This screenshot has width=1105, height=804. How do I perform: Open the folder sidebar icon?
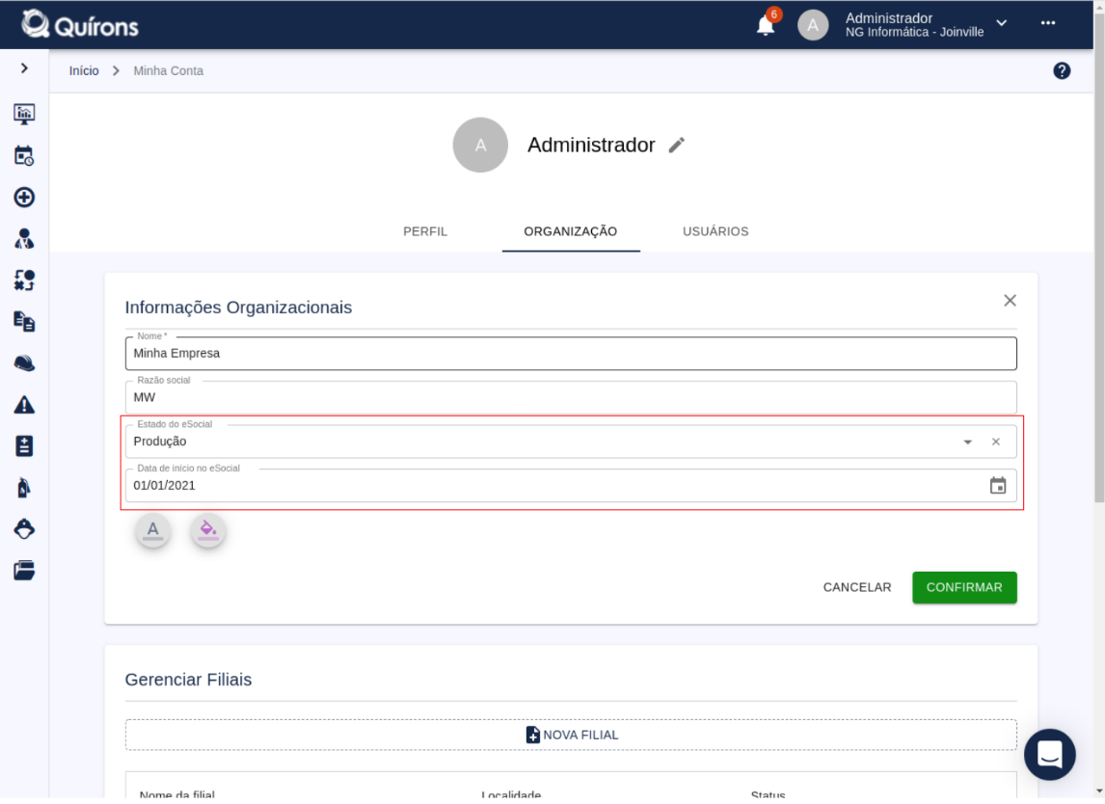[25, 570]
